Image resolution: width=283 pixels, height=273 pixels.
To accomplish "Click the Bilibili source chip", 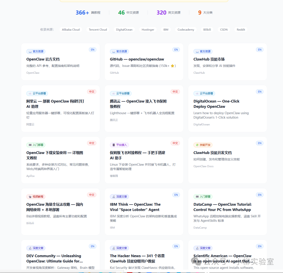I will tap(207, 30).
